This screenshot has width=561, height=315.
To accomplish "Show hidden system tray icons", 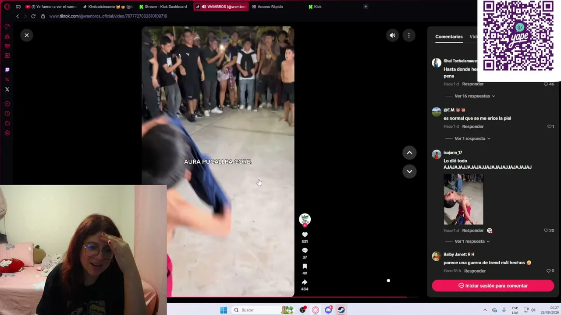I will click(x=485, y=310).
